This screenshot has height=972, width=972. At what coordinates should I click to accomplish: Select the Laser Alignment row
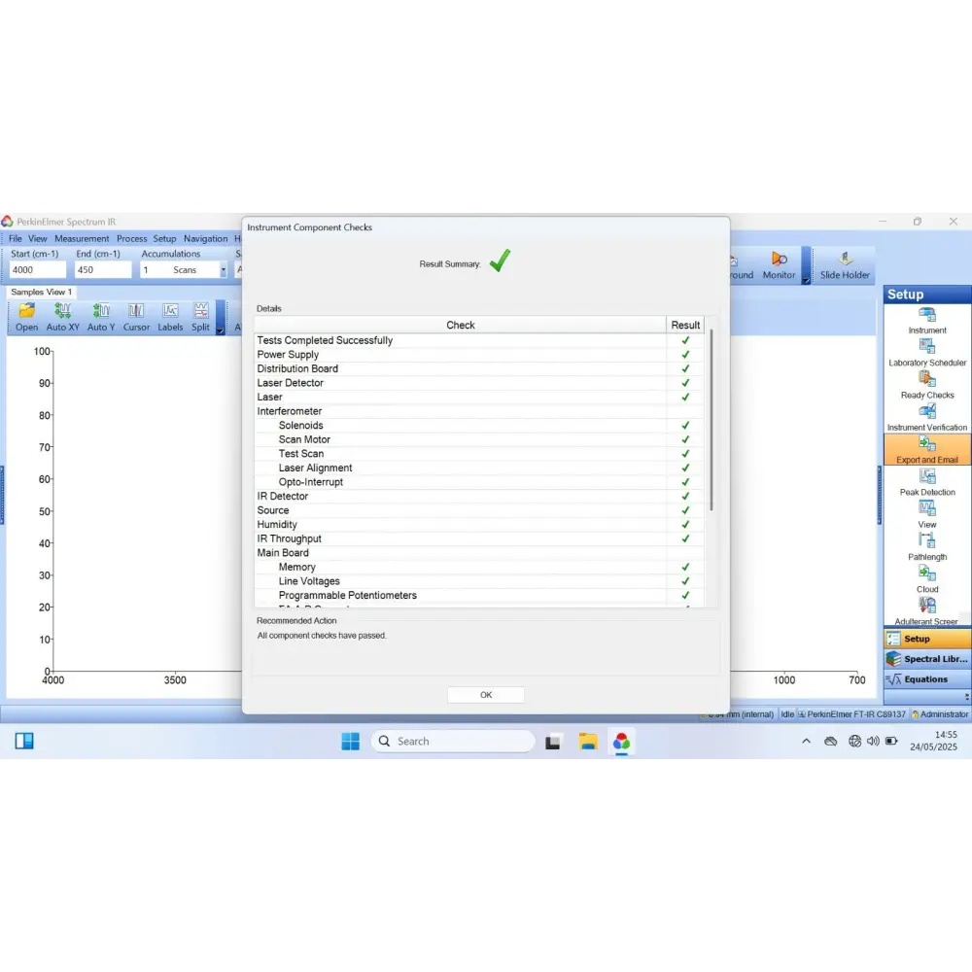(478, 469)
